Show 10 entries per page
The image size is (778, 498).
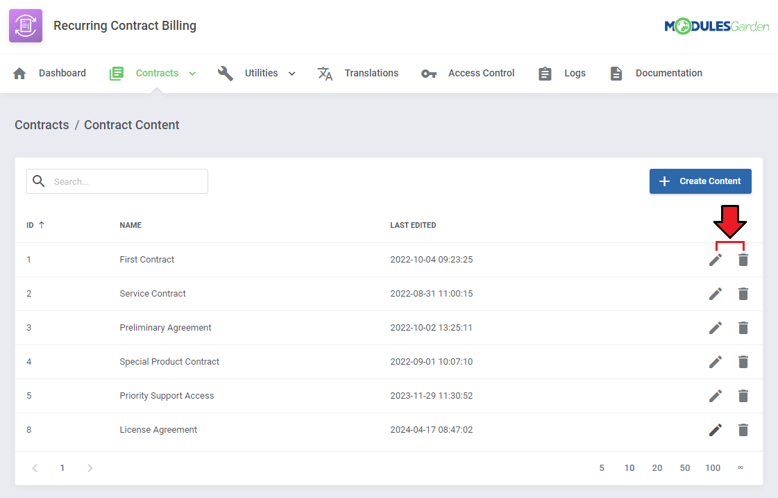pyautogui.click(x=629, y=467)
